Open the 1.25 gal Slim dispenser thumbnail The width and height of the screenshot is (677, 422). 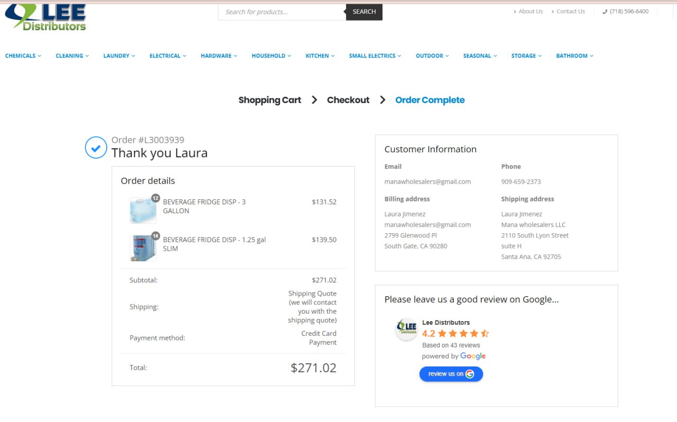pyautogui.click(x=143, y=247)
